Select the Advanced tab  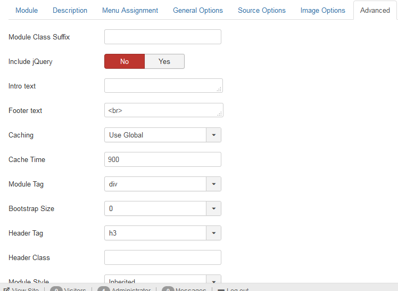pos(375,11)
